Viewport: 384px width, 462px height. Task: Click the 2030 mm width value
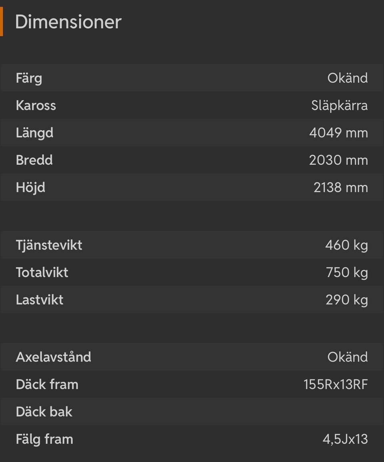[x=338, y=160]
